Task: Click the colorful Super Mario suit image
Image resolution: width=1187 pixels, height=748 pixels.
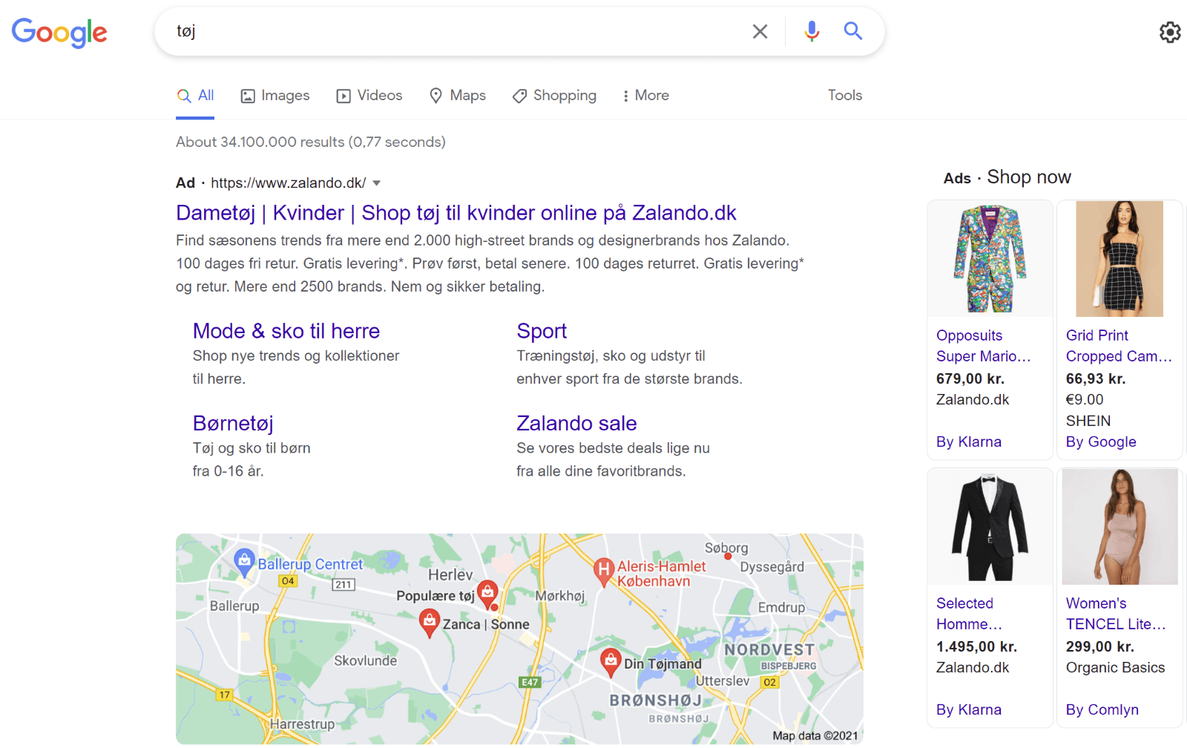Action: [990, 259]
